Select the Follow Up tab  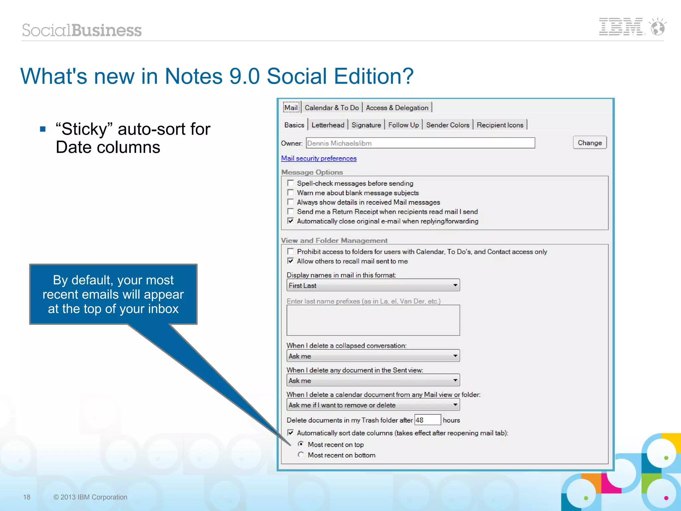coord(403,125)
